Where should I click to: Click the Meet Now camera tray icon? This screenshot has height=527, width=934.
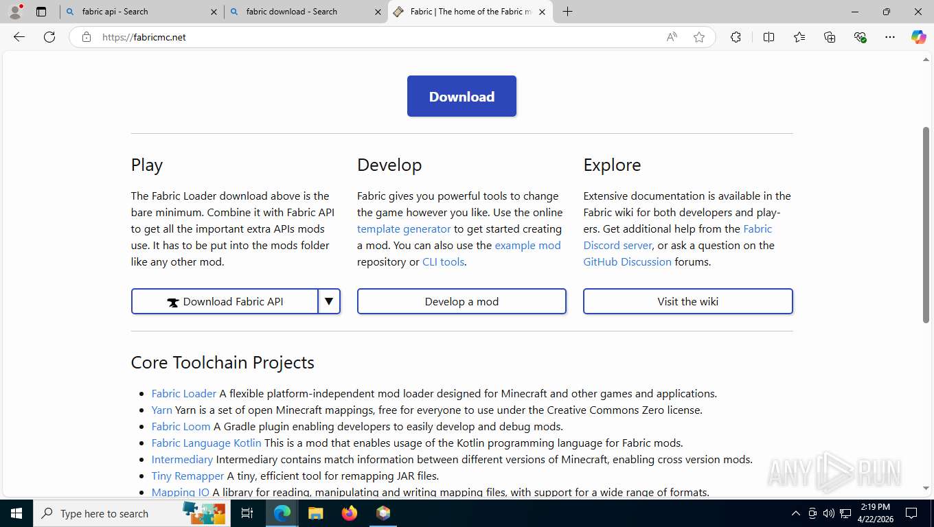point(812,513)
